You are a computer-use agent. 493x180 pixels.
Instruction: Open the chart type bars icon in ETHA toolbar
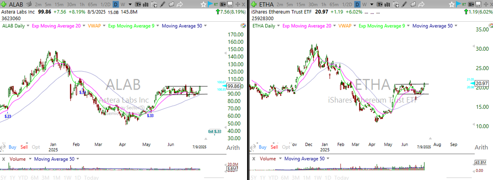387,4
